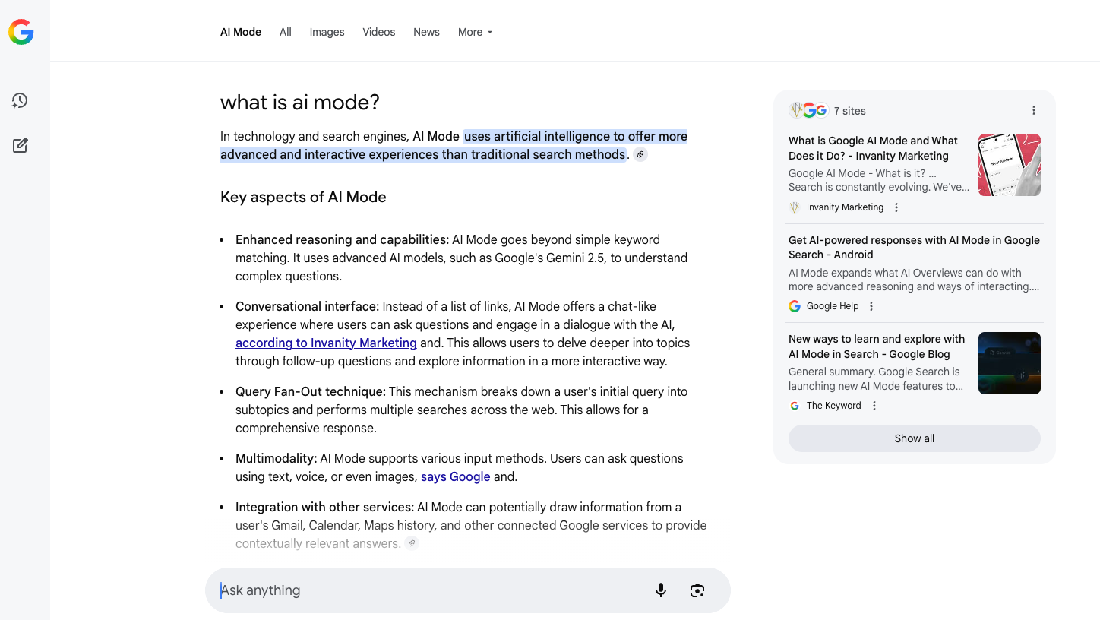Click the 'Multimodality:' bullet title
1100x620 pixels.
click(276, 458)
